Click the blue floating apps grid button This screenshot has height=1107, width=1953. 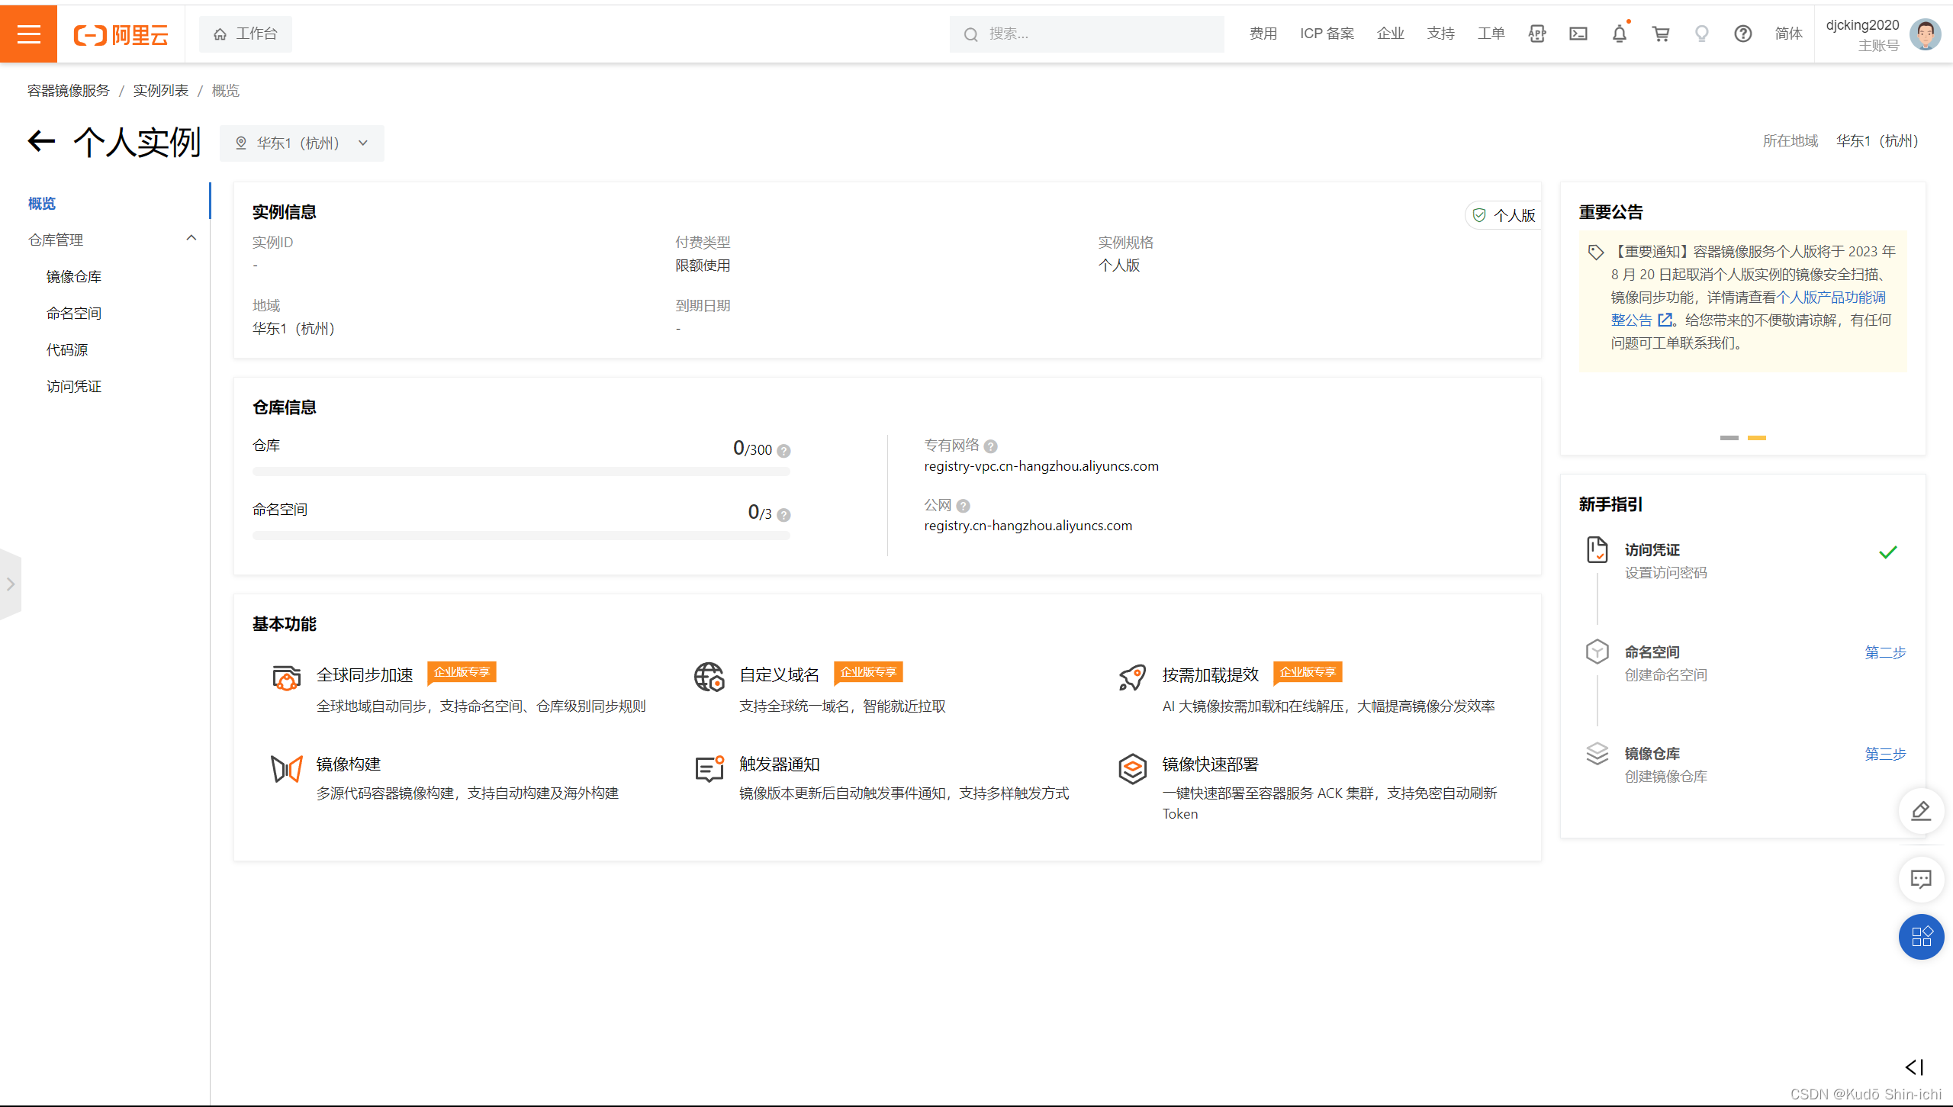pos(1920,937)
